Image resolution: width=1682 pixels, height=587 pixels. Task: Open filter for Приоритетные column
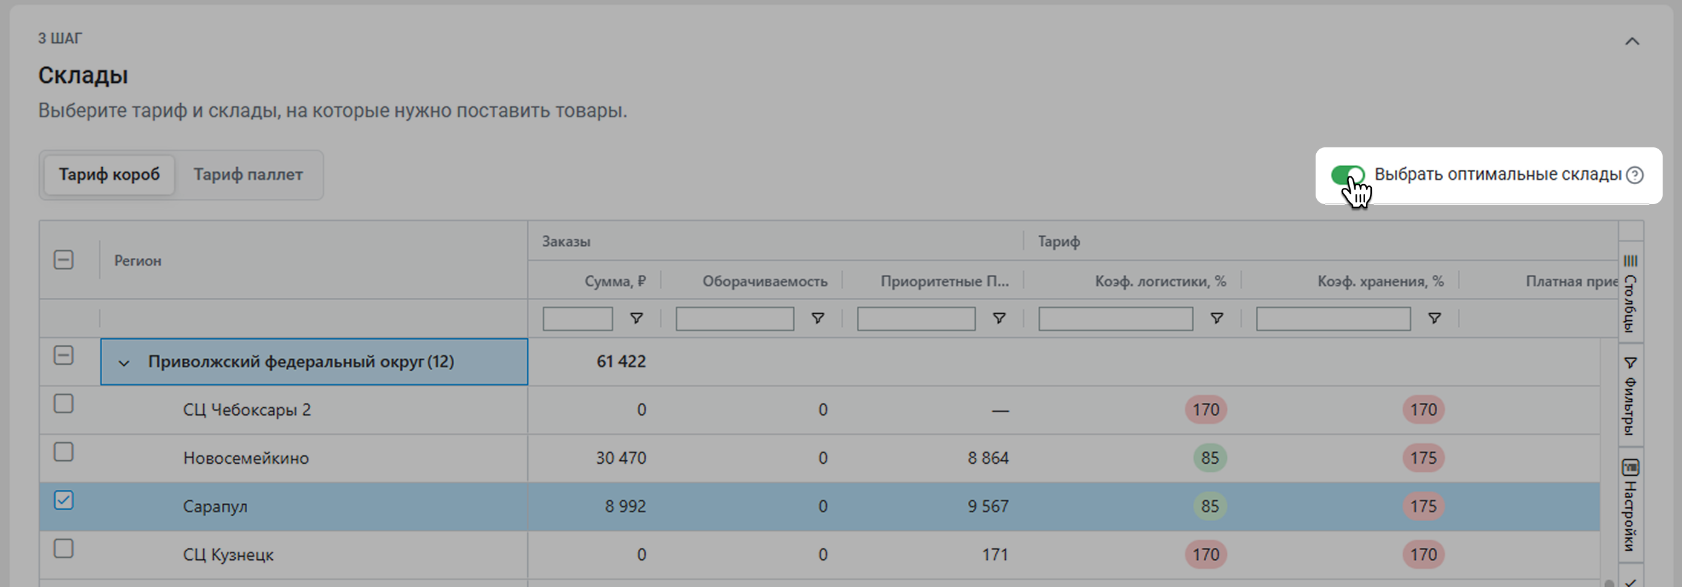coord(999,318)
